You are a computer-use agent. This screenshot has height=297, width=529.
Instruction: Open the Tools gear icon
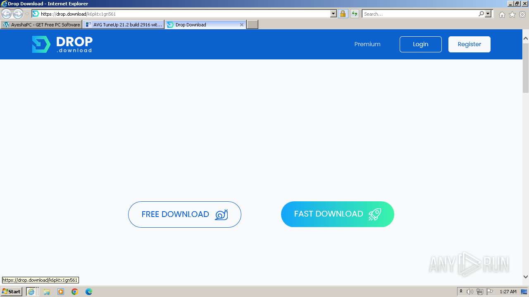(x=522, y=14)
